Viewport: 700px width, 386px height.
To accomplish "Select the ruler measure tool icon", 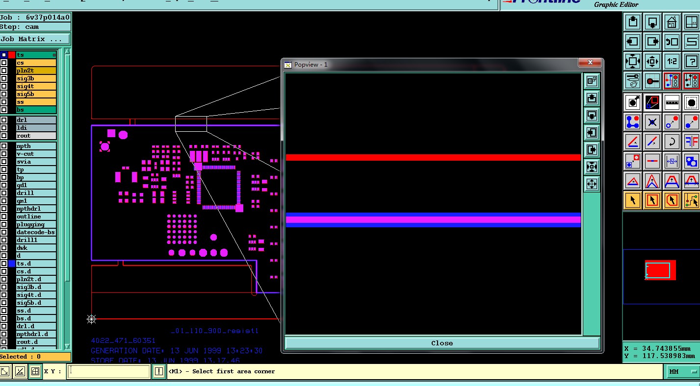I will [672, 102].
